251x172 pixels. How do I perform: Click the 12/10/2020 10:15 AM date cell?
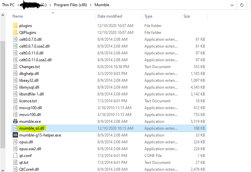[115, 128]
